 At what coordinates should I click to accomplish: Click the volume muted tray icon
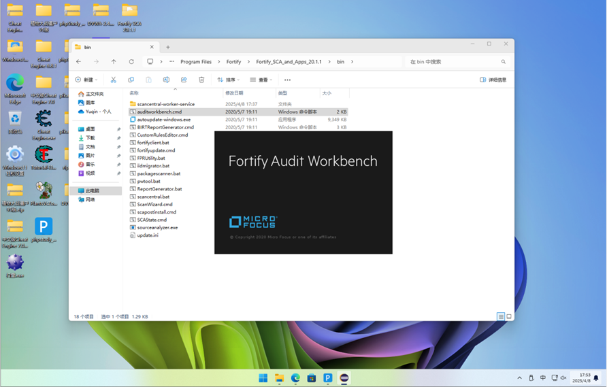[563, 377]
